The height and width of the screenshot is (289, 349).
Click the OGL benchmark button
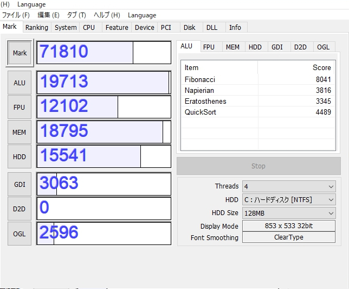coord(20,234)
